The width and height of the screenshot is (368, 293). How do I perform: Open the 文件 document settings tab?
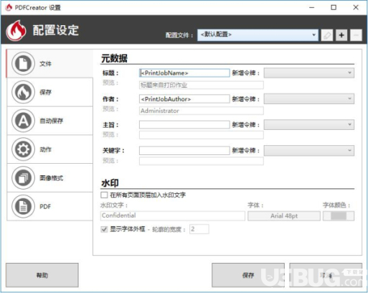click(x=49, y=64)
